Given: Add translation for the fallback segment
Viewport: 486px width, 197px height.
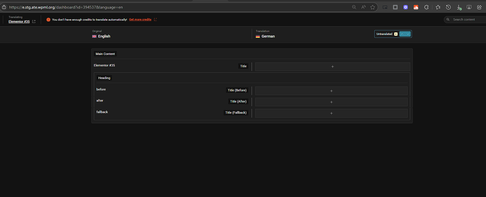Looking at the screenshot, I should [x=331, y=113].
